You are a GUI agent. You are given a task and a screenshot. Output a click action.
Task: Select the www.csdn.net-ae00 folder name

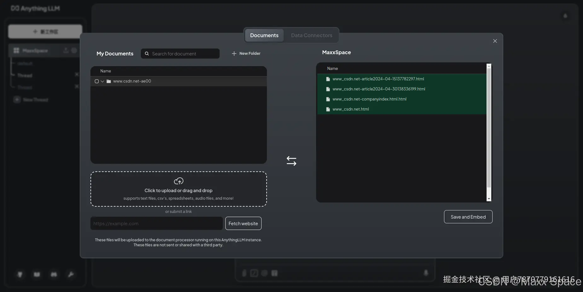click(x=132, y=81)
